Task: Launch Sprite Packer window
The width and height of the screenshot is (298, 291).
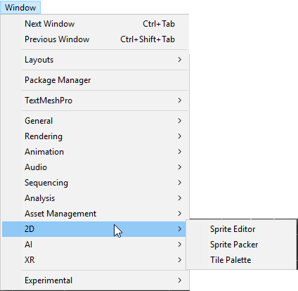Action: coord(241,245)
